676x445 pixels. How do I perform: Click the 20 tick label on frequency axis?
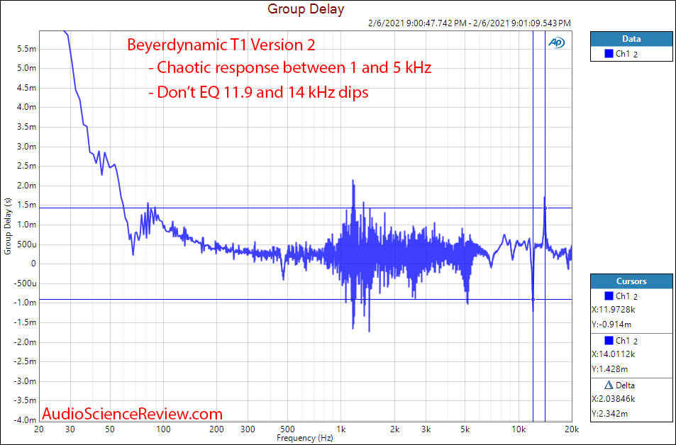click(39, 429)
